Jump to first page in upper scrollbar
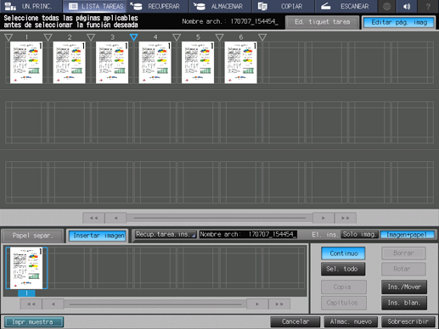The height and width of the screenshot is (329, 439). coord(93,218)
